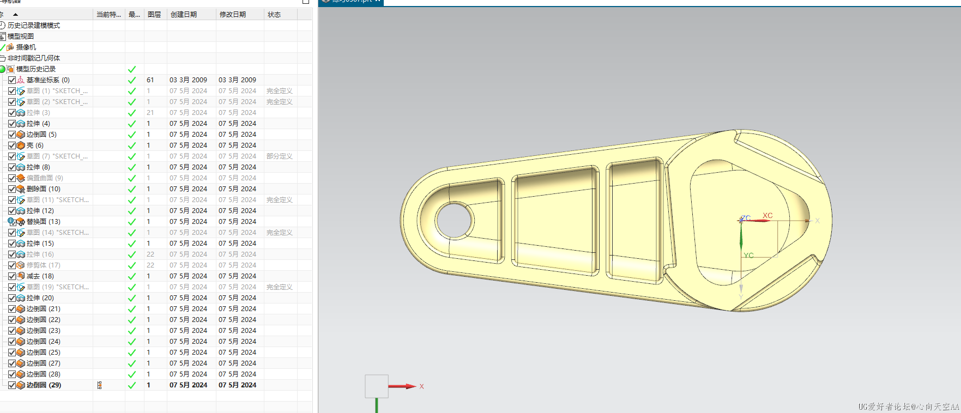Viewport: 961px width, 413px height.
Task: Uncheck the checkbox for 基准坐标系 (0)
Action: [x=12, y=80]
